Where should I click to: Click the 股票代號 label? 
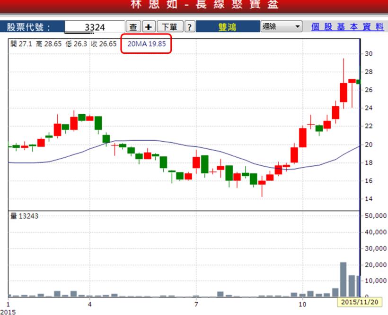tap(28, 27)
